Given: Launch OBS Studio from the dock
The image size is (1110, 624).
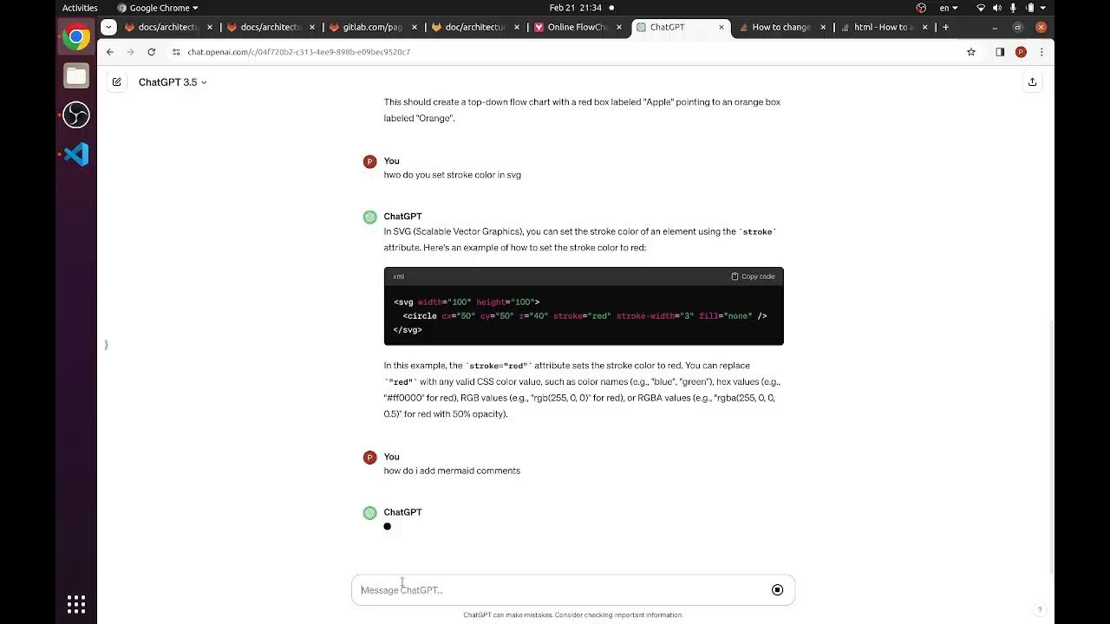Looking at the screenshot, I should tap(76, 114).
